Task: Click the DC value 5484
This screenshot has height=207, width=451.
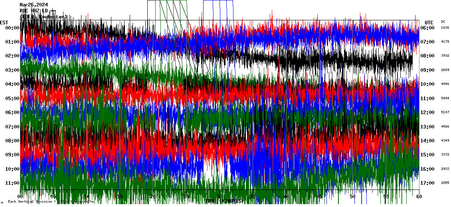Action: point(445,99)
